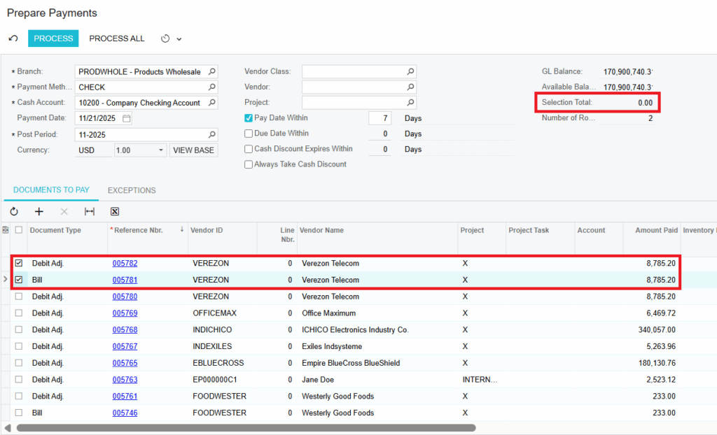Open the Payment Date calendar picker
Screen dimensions: 717x435
click(126, 118)
